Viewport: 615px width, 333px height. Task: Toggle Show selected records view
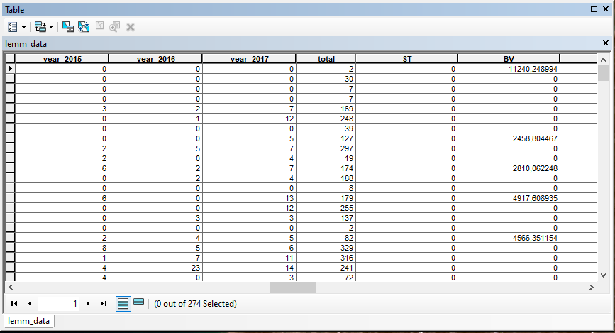[138, 302]
